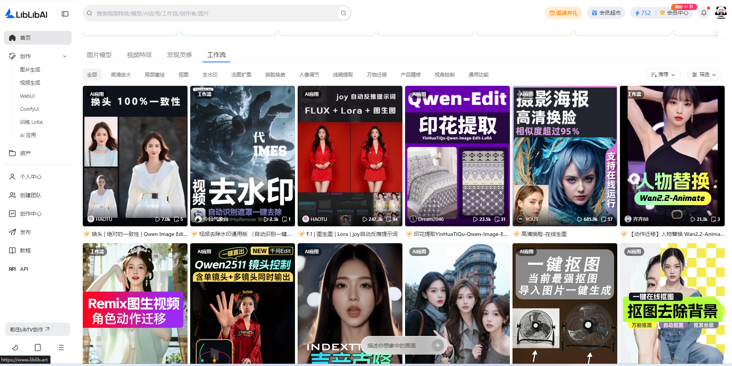
Task: Filter by 去水印 category
Action: point(210,75)
